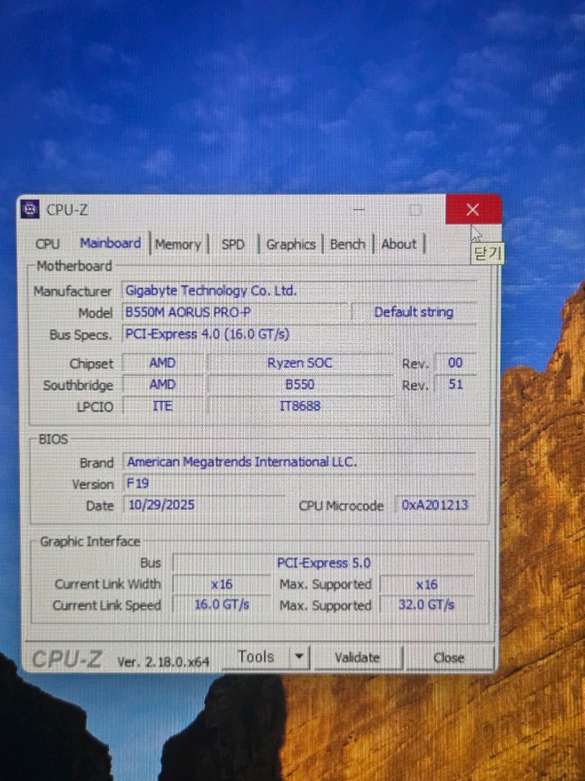Viewport: 585px width, 781px height.
Task: Click the Max. Supported 32.0 GT/s value
Action: pos(427,605)
